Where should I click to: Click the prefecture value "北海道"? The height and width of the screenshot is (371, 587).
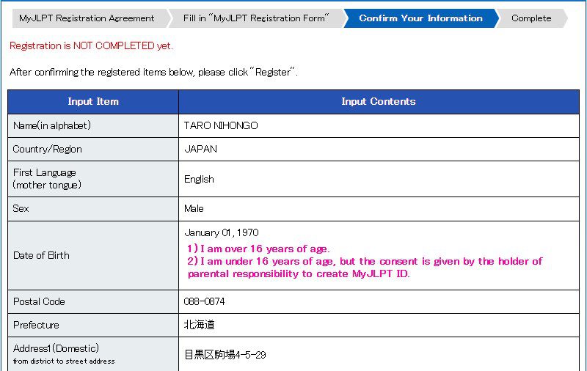click(199, 325)
